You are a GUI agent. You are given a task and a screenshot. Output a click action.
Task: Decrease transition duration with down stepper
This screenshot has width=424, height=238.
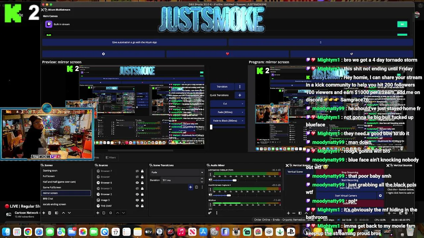point(202,181)
